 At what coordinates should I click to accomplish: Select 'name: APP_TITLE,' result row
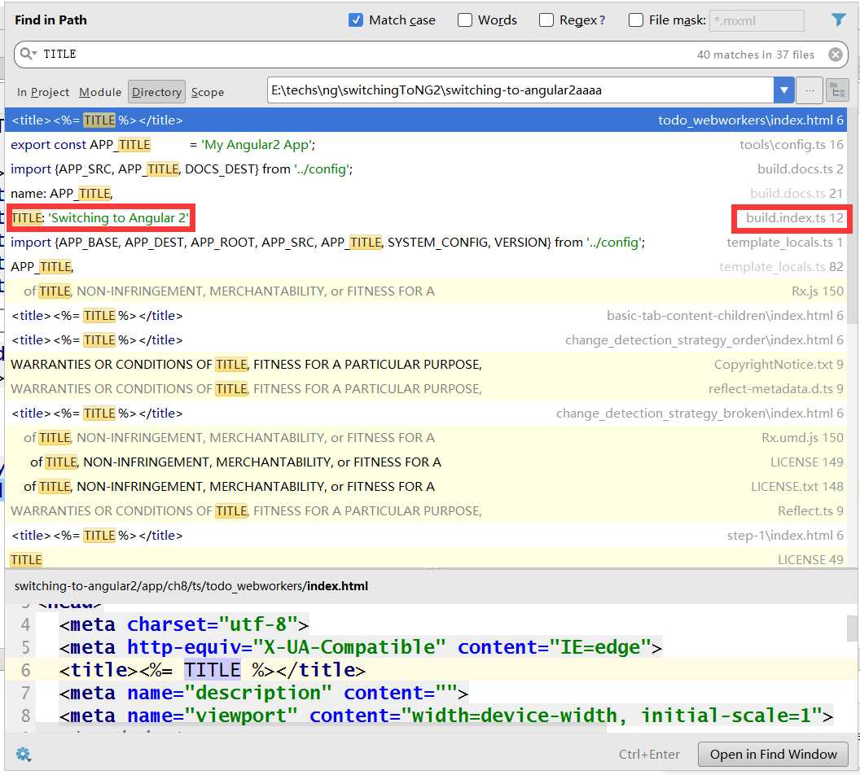pyautogui.click(x=426, y=193)
